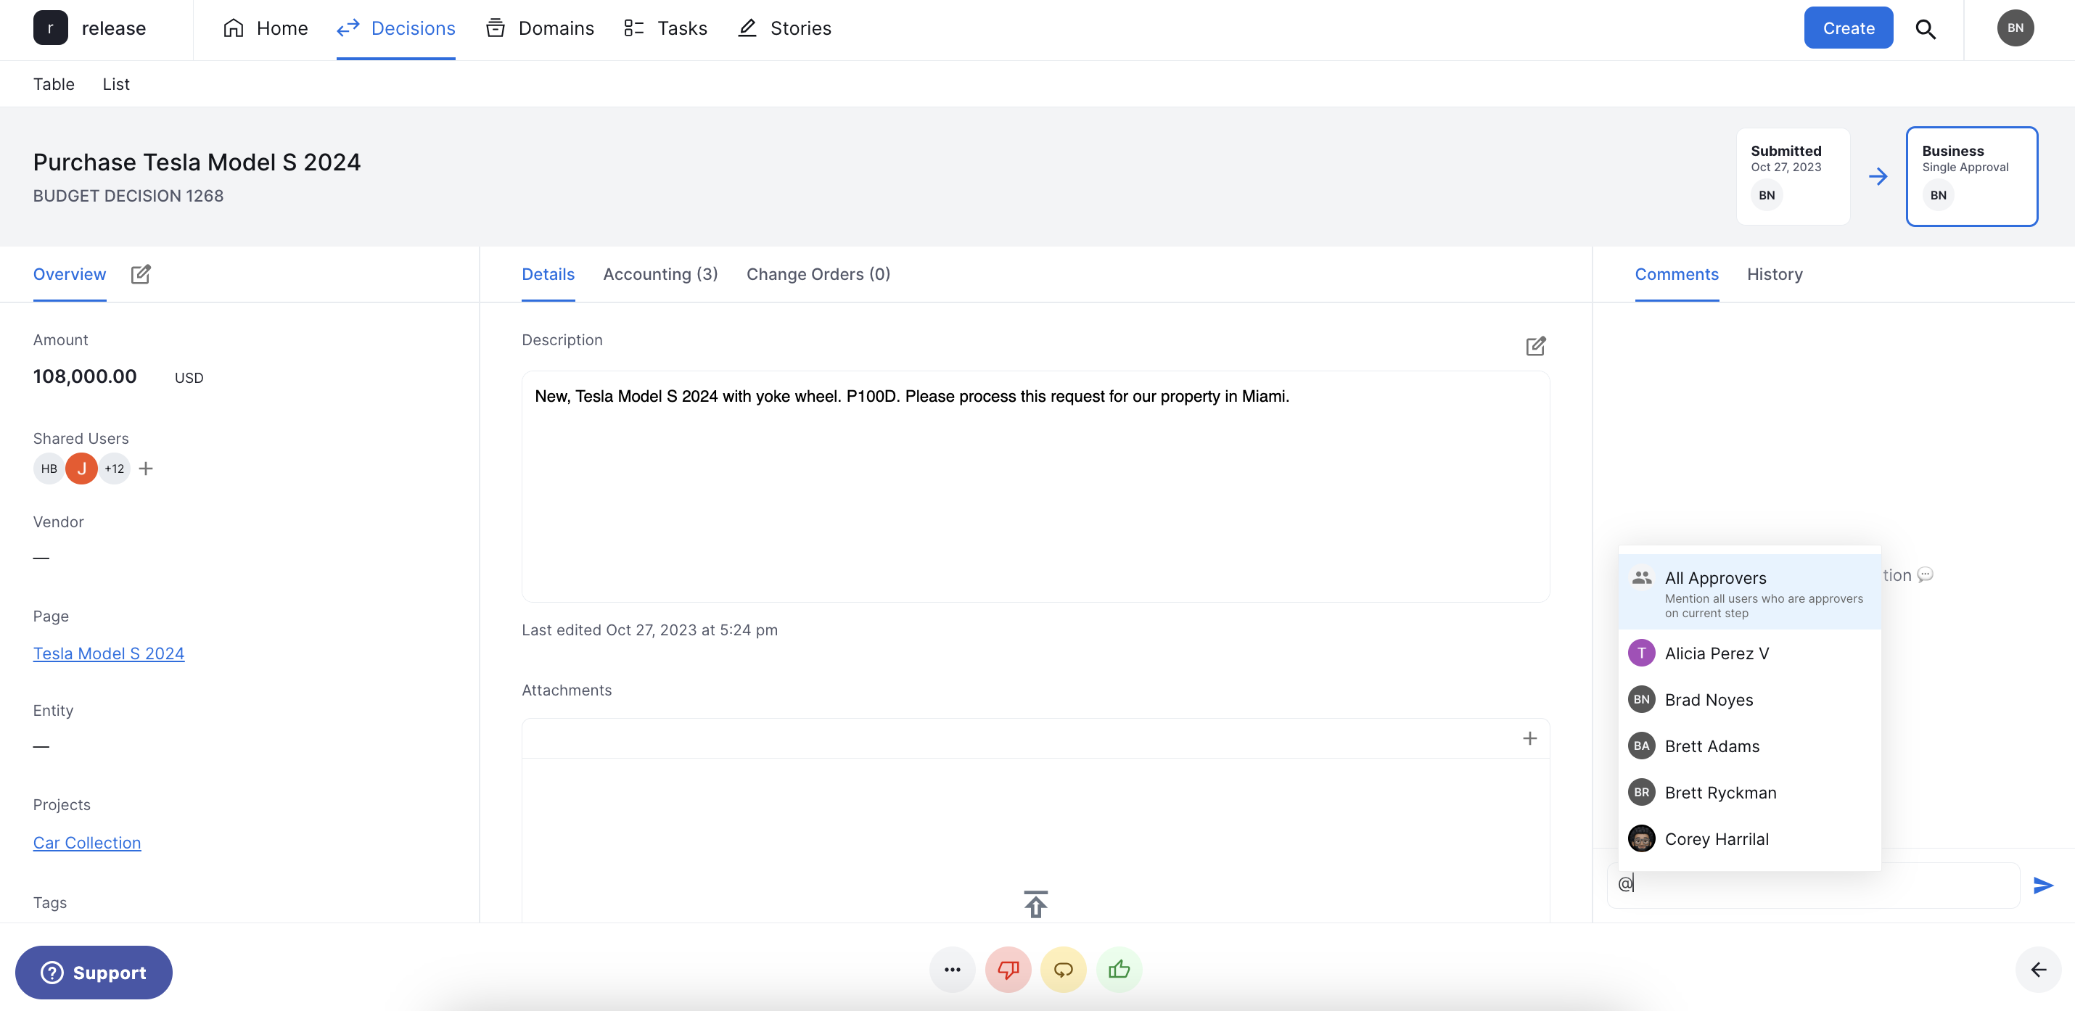Click the Last edited timestamp text
Viewport: 2075px width, 1011px height.
tap(649, 630)
